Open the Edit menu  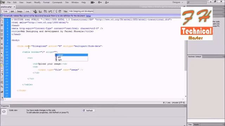(x=15, y=2)
